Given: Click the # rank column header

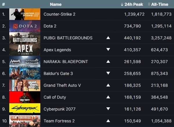Looking at the screenshot, I should point(3,4).
